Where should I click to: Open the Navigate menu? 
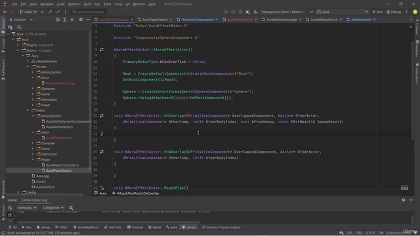47,4
